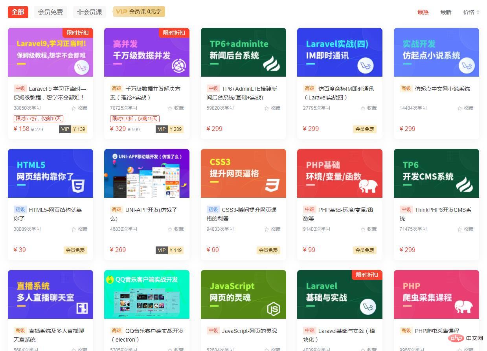
Task: Open 千万级数据并发解决方案 title link
Action: click(145, 93)
